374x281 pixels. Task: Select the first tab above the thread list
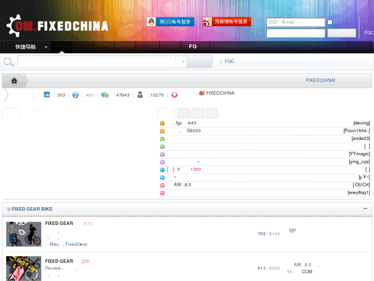(x=167, y=113)
